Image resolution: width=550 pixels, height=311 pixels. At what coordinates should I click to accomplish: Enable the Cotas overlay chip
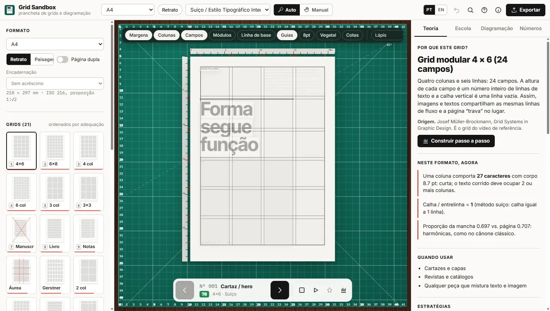[x=353, y=35]
